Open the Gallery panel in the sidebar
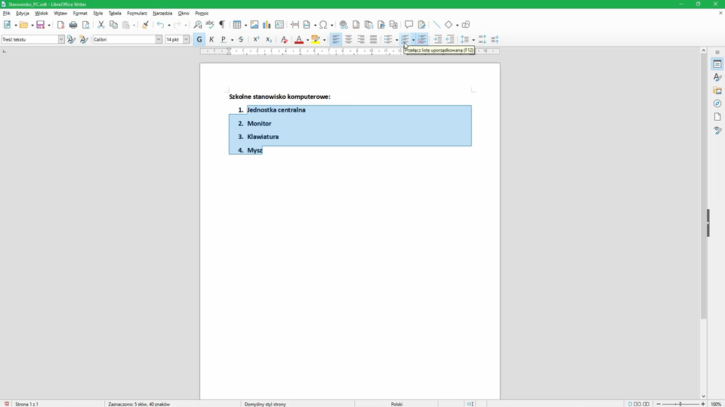Viewport: 725px width, 407px height. pos(717,91)
